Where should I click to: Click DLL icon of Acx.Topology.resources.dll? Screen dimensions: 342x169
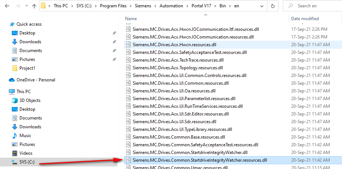tap(128, 68)
